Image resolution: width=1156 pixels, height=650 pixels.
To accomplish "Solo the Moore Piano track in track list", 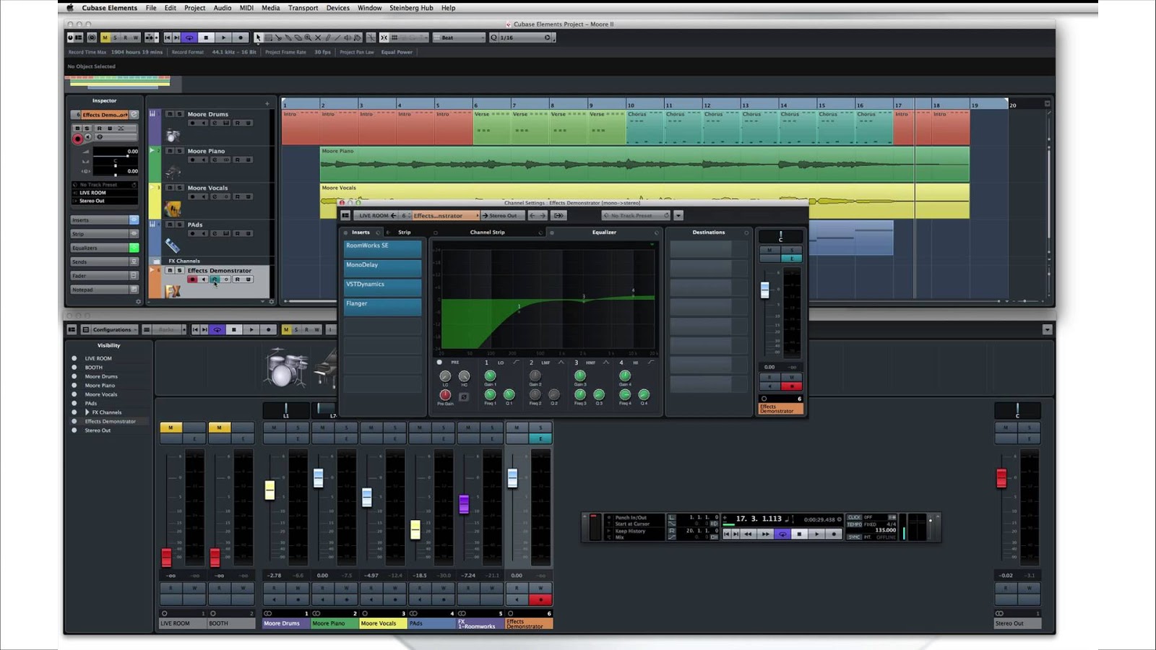I will point(179,151).
